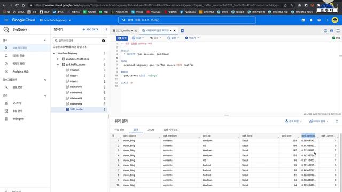
Task: Click the Google Cloud logo
Action: [x=24, y=20]
